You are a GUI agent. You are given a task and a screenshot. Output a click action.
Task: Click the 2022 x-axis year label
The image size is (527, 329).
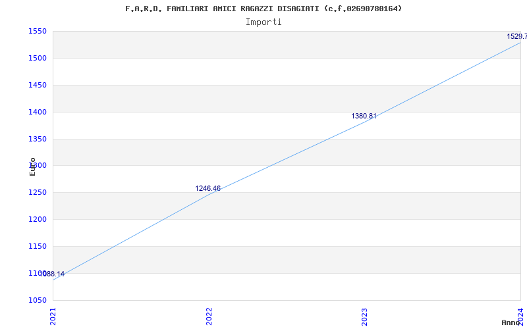click(x=209, y=316)
